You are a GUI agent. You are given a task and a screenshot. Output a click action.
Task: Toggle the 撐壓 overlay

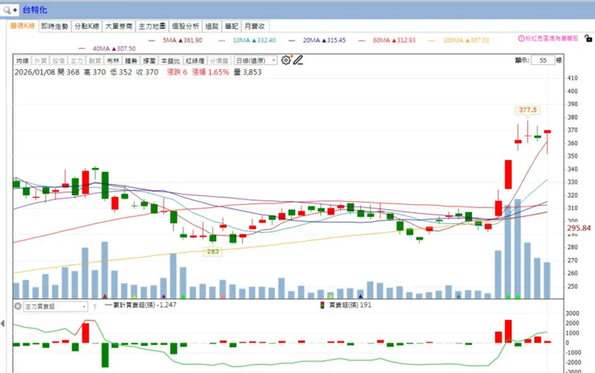149,61
